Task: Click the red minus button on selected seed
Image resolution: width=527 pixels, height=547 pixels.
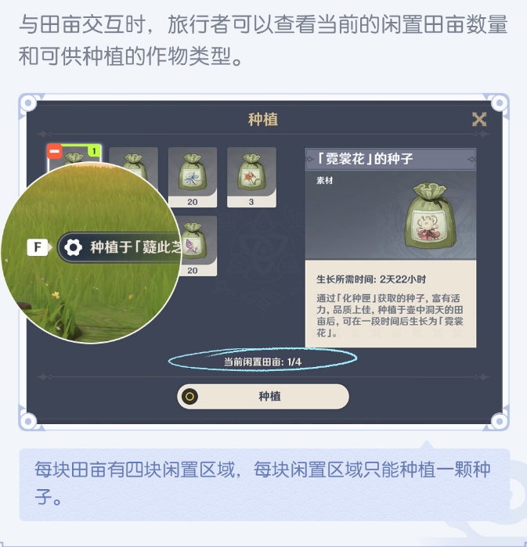Action: coord(55,151)
